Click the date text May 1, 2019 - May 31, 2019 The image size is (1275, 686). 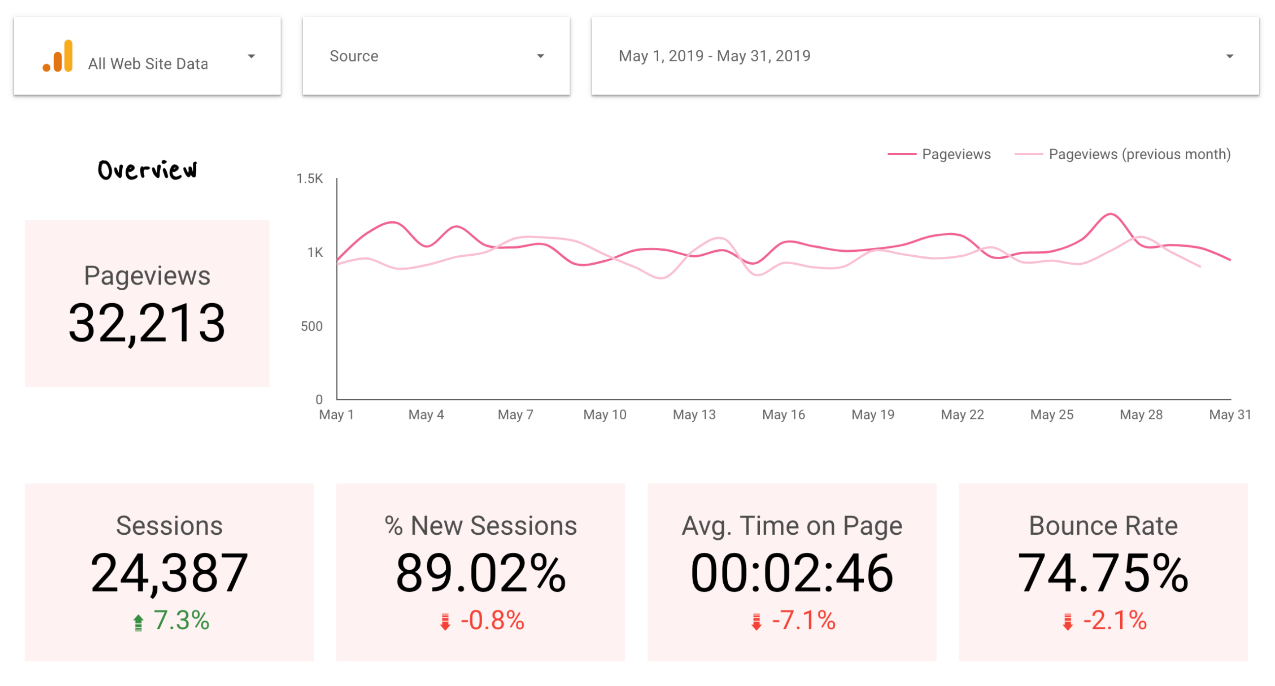click(x=714, y=56)
